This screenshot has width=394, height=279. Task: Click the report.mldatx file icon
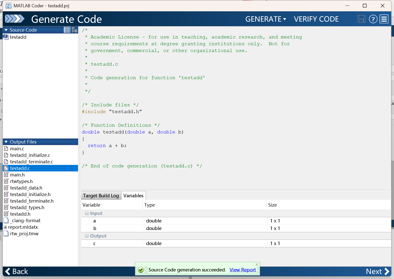coord(5,227)
